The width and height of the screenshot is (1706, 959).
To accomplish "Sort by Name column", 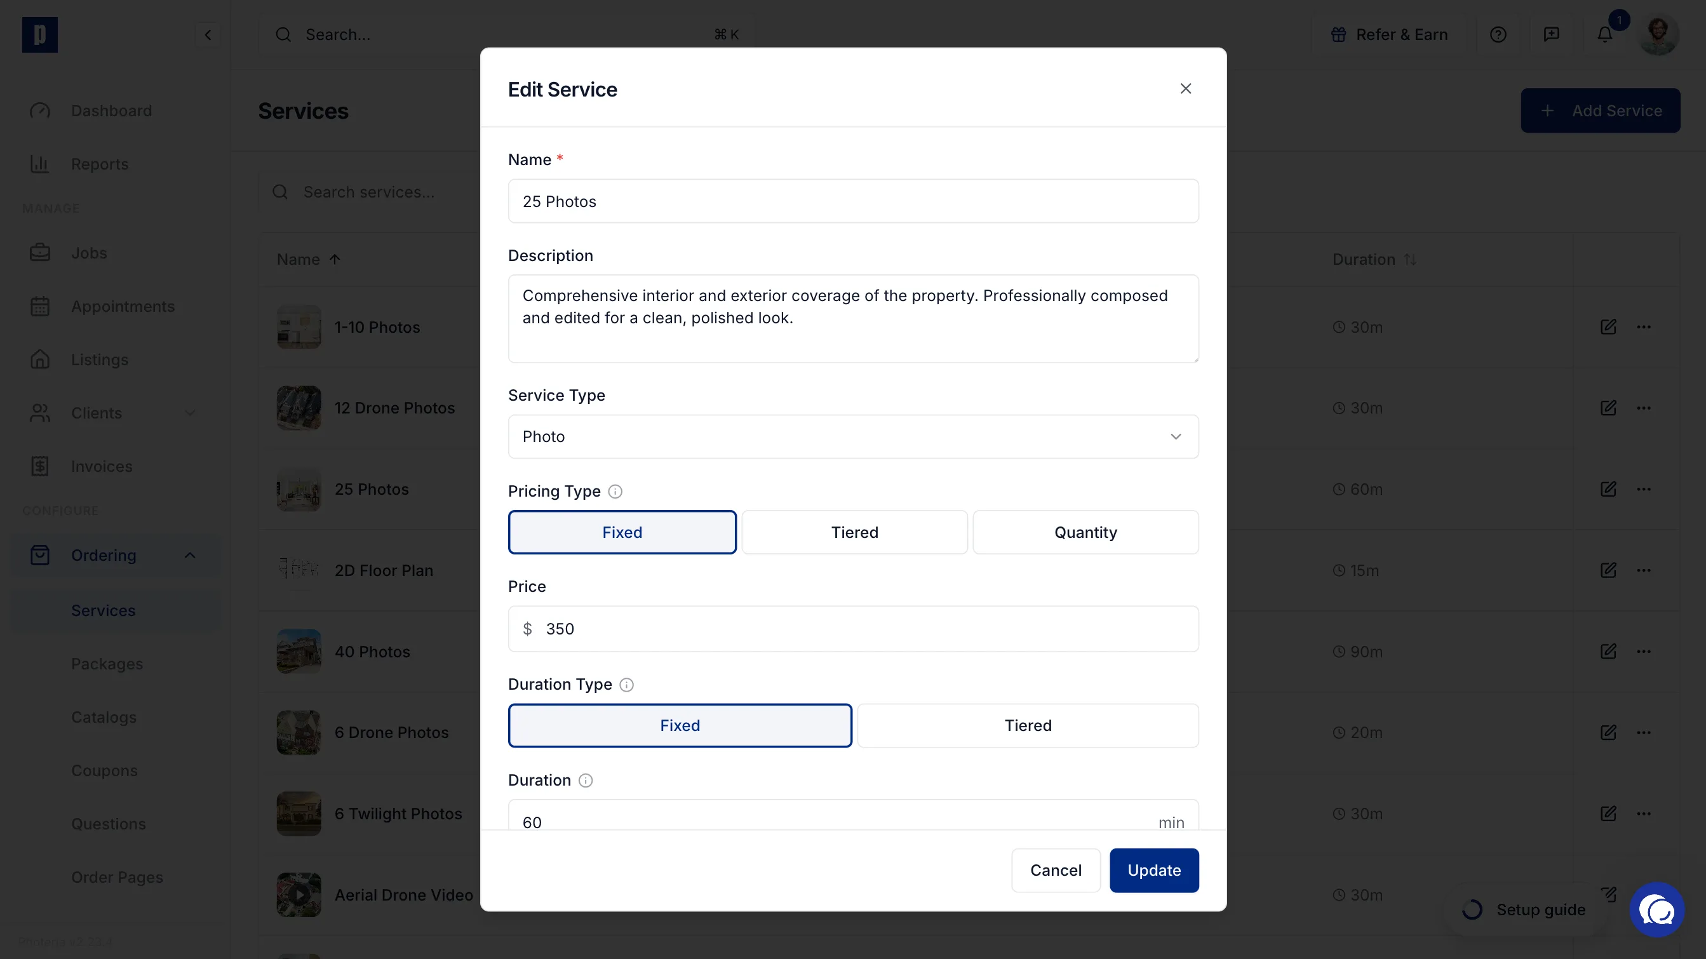I will pos(309,260).
